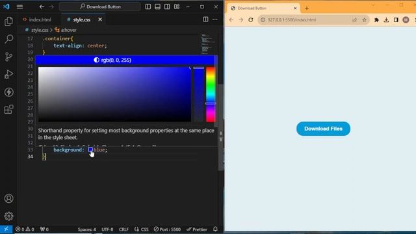416x234 pixels.
Task: Click the rainbow hue strip in color picker
Action: pos(211,94)
